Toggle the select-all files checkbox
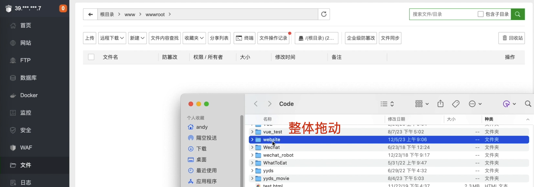The width and height of the screenshot is (534, 187). [91, 57]
